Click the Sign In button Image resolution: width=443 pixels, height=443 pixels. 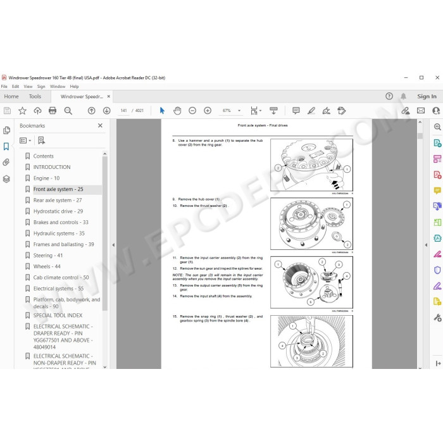point(427,96)
